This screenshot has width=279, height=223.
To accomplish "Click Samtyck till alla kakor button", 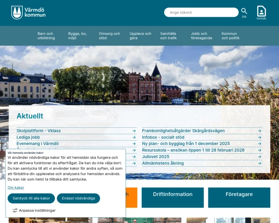I will (31, 198).
